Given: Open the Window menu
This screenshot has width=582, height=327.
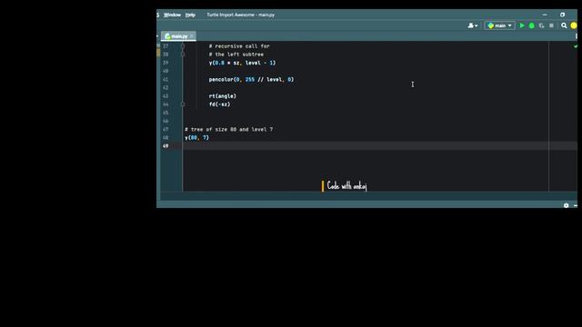Looking at the screenshot, I should (x=172, y=15).
